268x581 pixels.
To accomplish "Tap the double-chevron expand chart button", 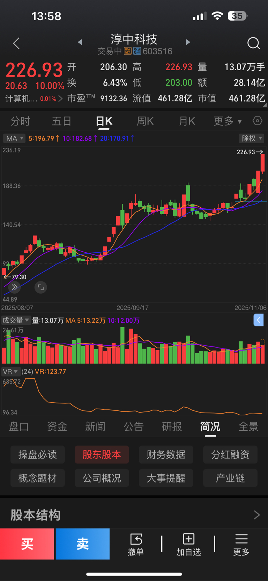I will [14, 287].
